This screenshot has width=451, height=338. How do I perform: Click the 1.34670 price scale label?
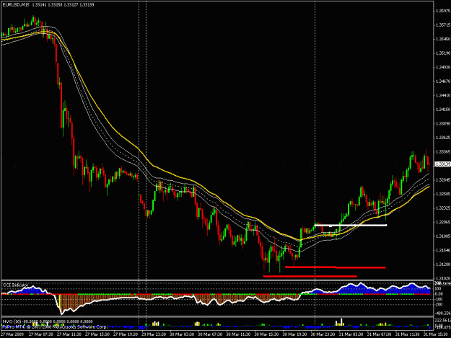pyautogui.click(x=443, y=81)
